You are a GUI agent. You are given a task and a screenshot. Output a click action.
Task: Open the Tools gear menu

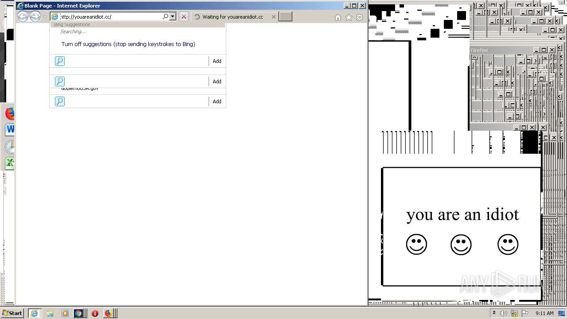pos(360,17)
